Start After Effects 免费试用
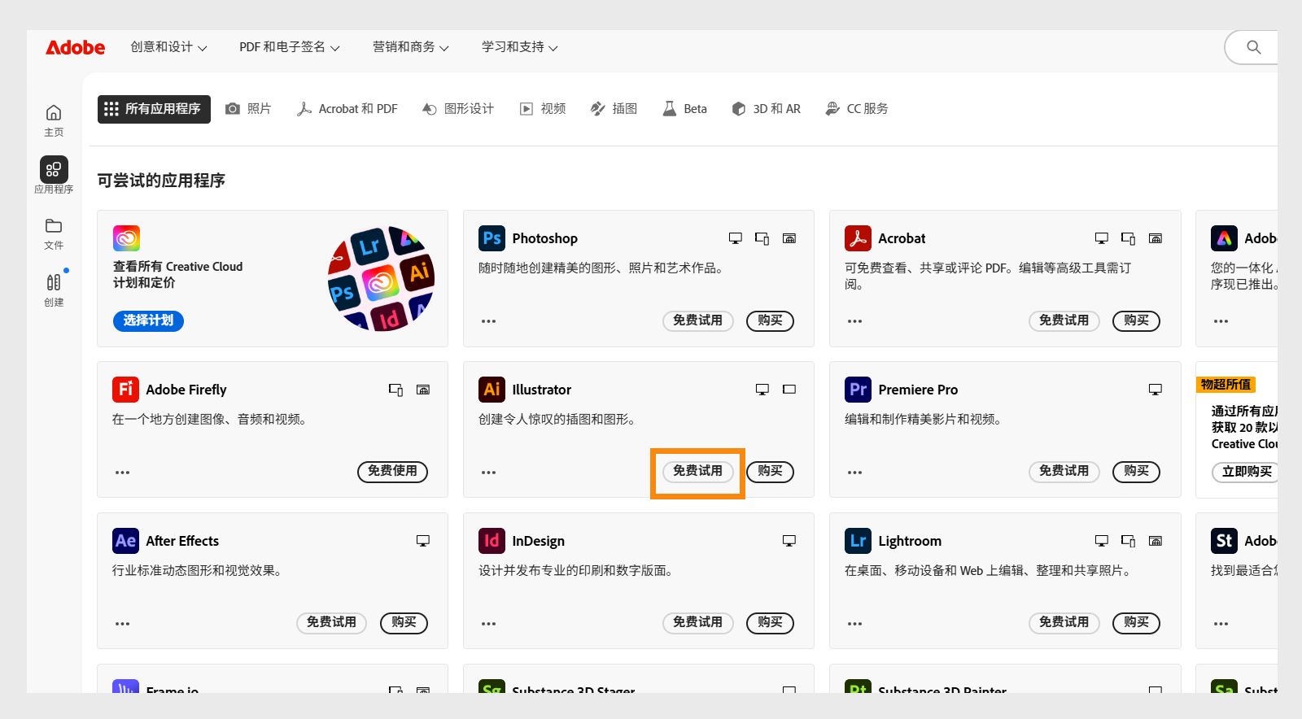 point(332,623)
